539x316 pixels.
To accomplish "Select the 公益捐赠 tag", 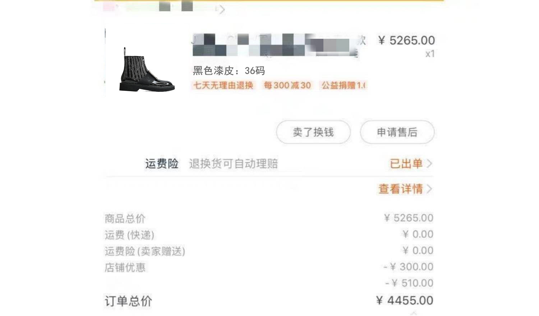I will click(343, 85).
